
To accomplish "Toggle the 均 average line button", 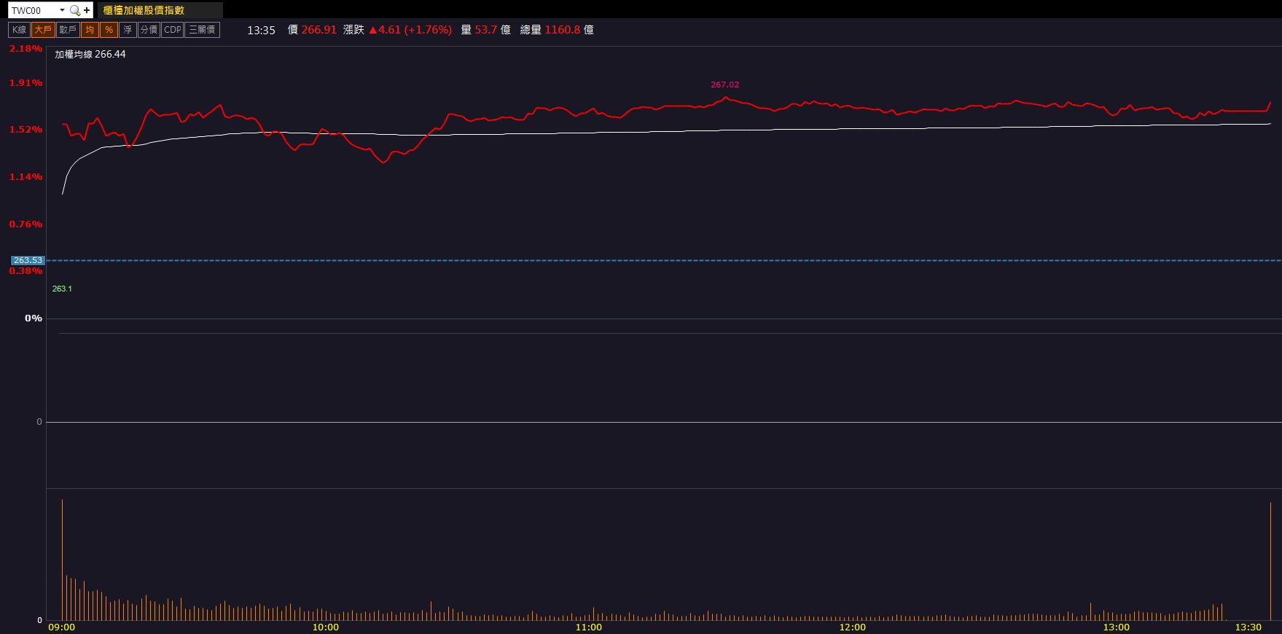I will click(89, 30).
